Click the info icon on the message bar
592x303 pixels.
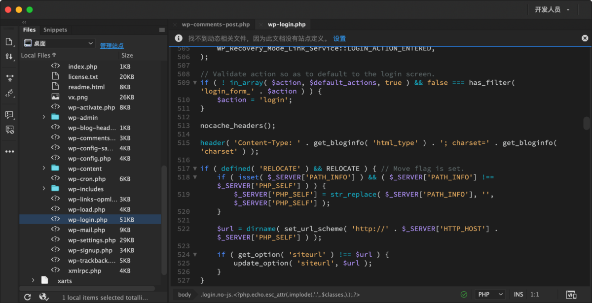179,38
